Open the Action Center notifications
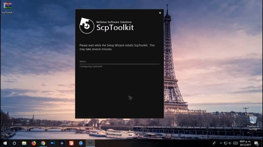This screenshot has width=263, height=147. pyautogui.click(x=256, y=143)
